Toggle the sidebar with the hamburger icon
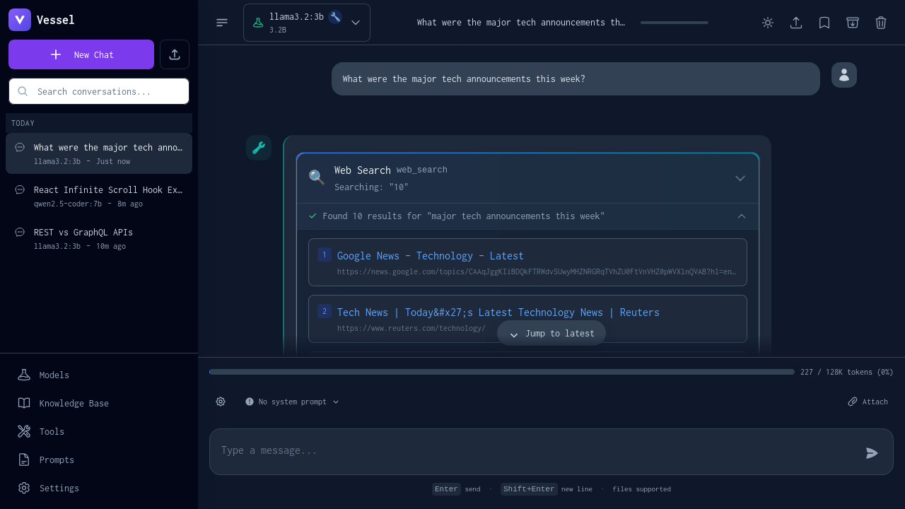Viewport: 905px width, 509px height. (x=222, y=23)
